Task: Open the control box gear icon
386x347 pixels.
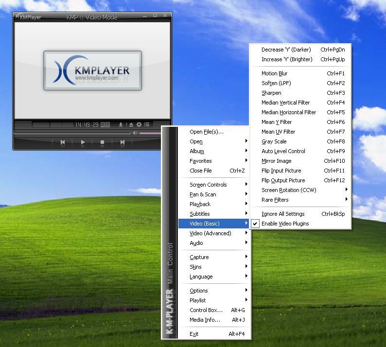Action: [139, 125]
